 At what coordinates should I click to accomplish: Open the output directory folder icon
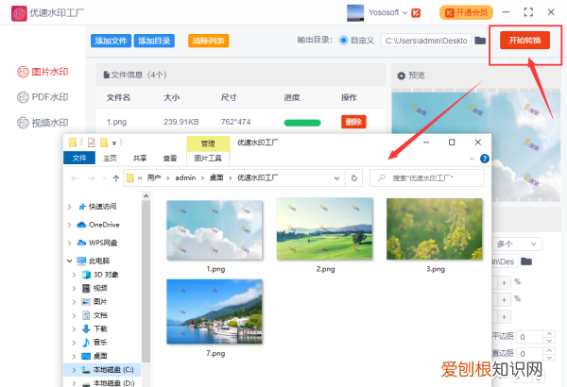coord(480,41)
